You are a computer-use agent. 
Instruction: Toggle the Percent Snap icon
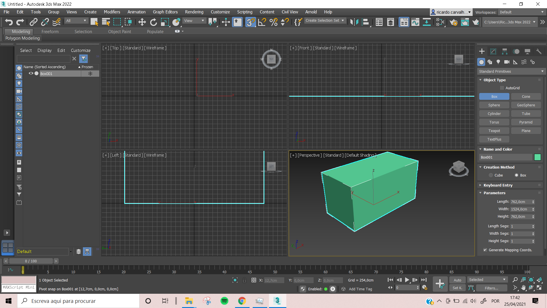pyautogui.click(x=273, y=22)
